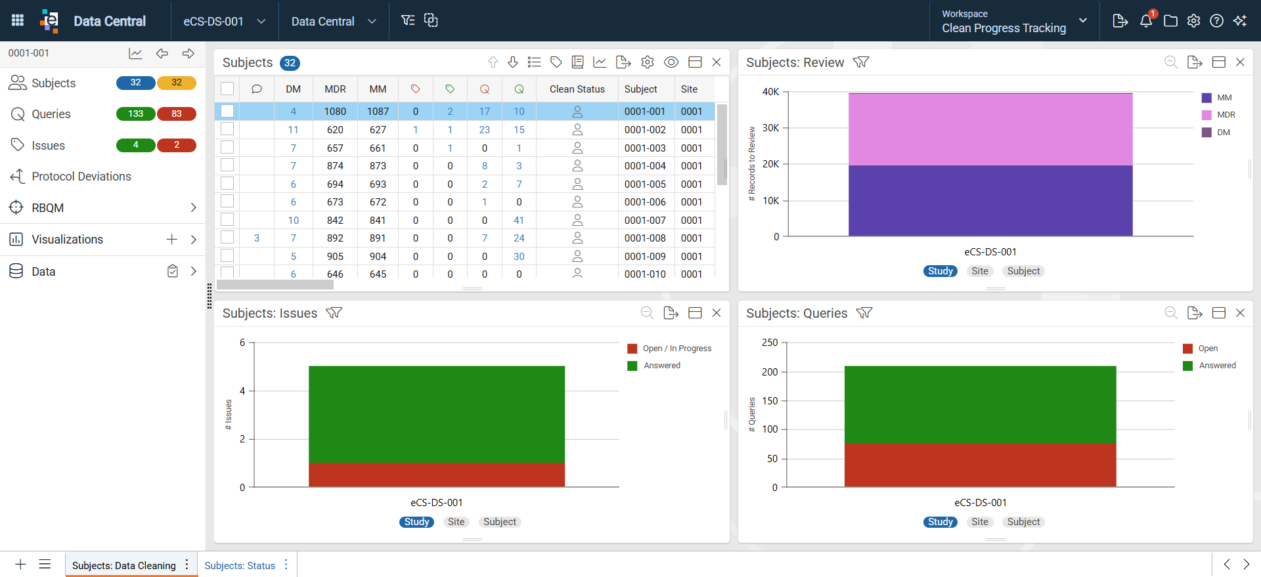Select the Site pill under Subjects: Review
The image size is (1261, 577).
point(980,271)
